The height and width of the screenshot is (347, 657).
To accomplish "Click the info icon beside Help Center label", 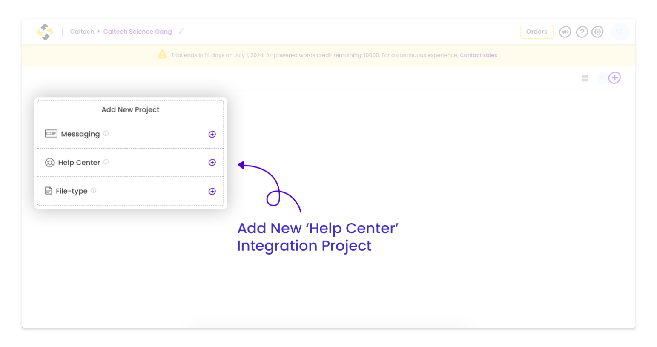I will tap(106, 162).
